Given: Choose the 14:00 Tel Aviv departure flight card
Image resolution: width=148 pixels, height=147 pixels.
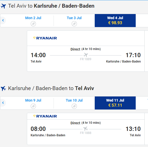Looking at the screenshot, I should 86,51.
